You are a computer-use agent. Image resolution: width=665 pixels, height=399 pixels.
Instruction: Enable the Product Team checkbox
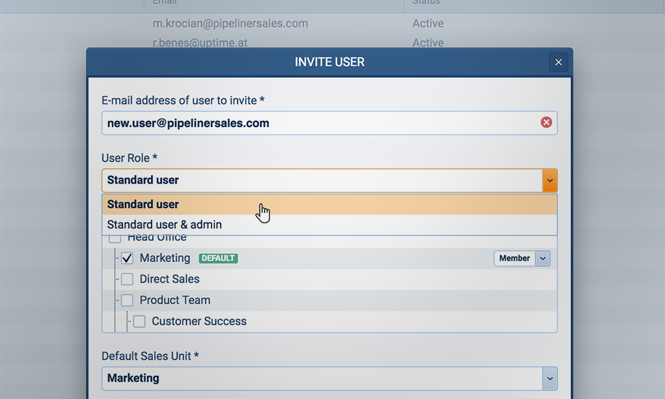click(x=127, y=301)
